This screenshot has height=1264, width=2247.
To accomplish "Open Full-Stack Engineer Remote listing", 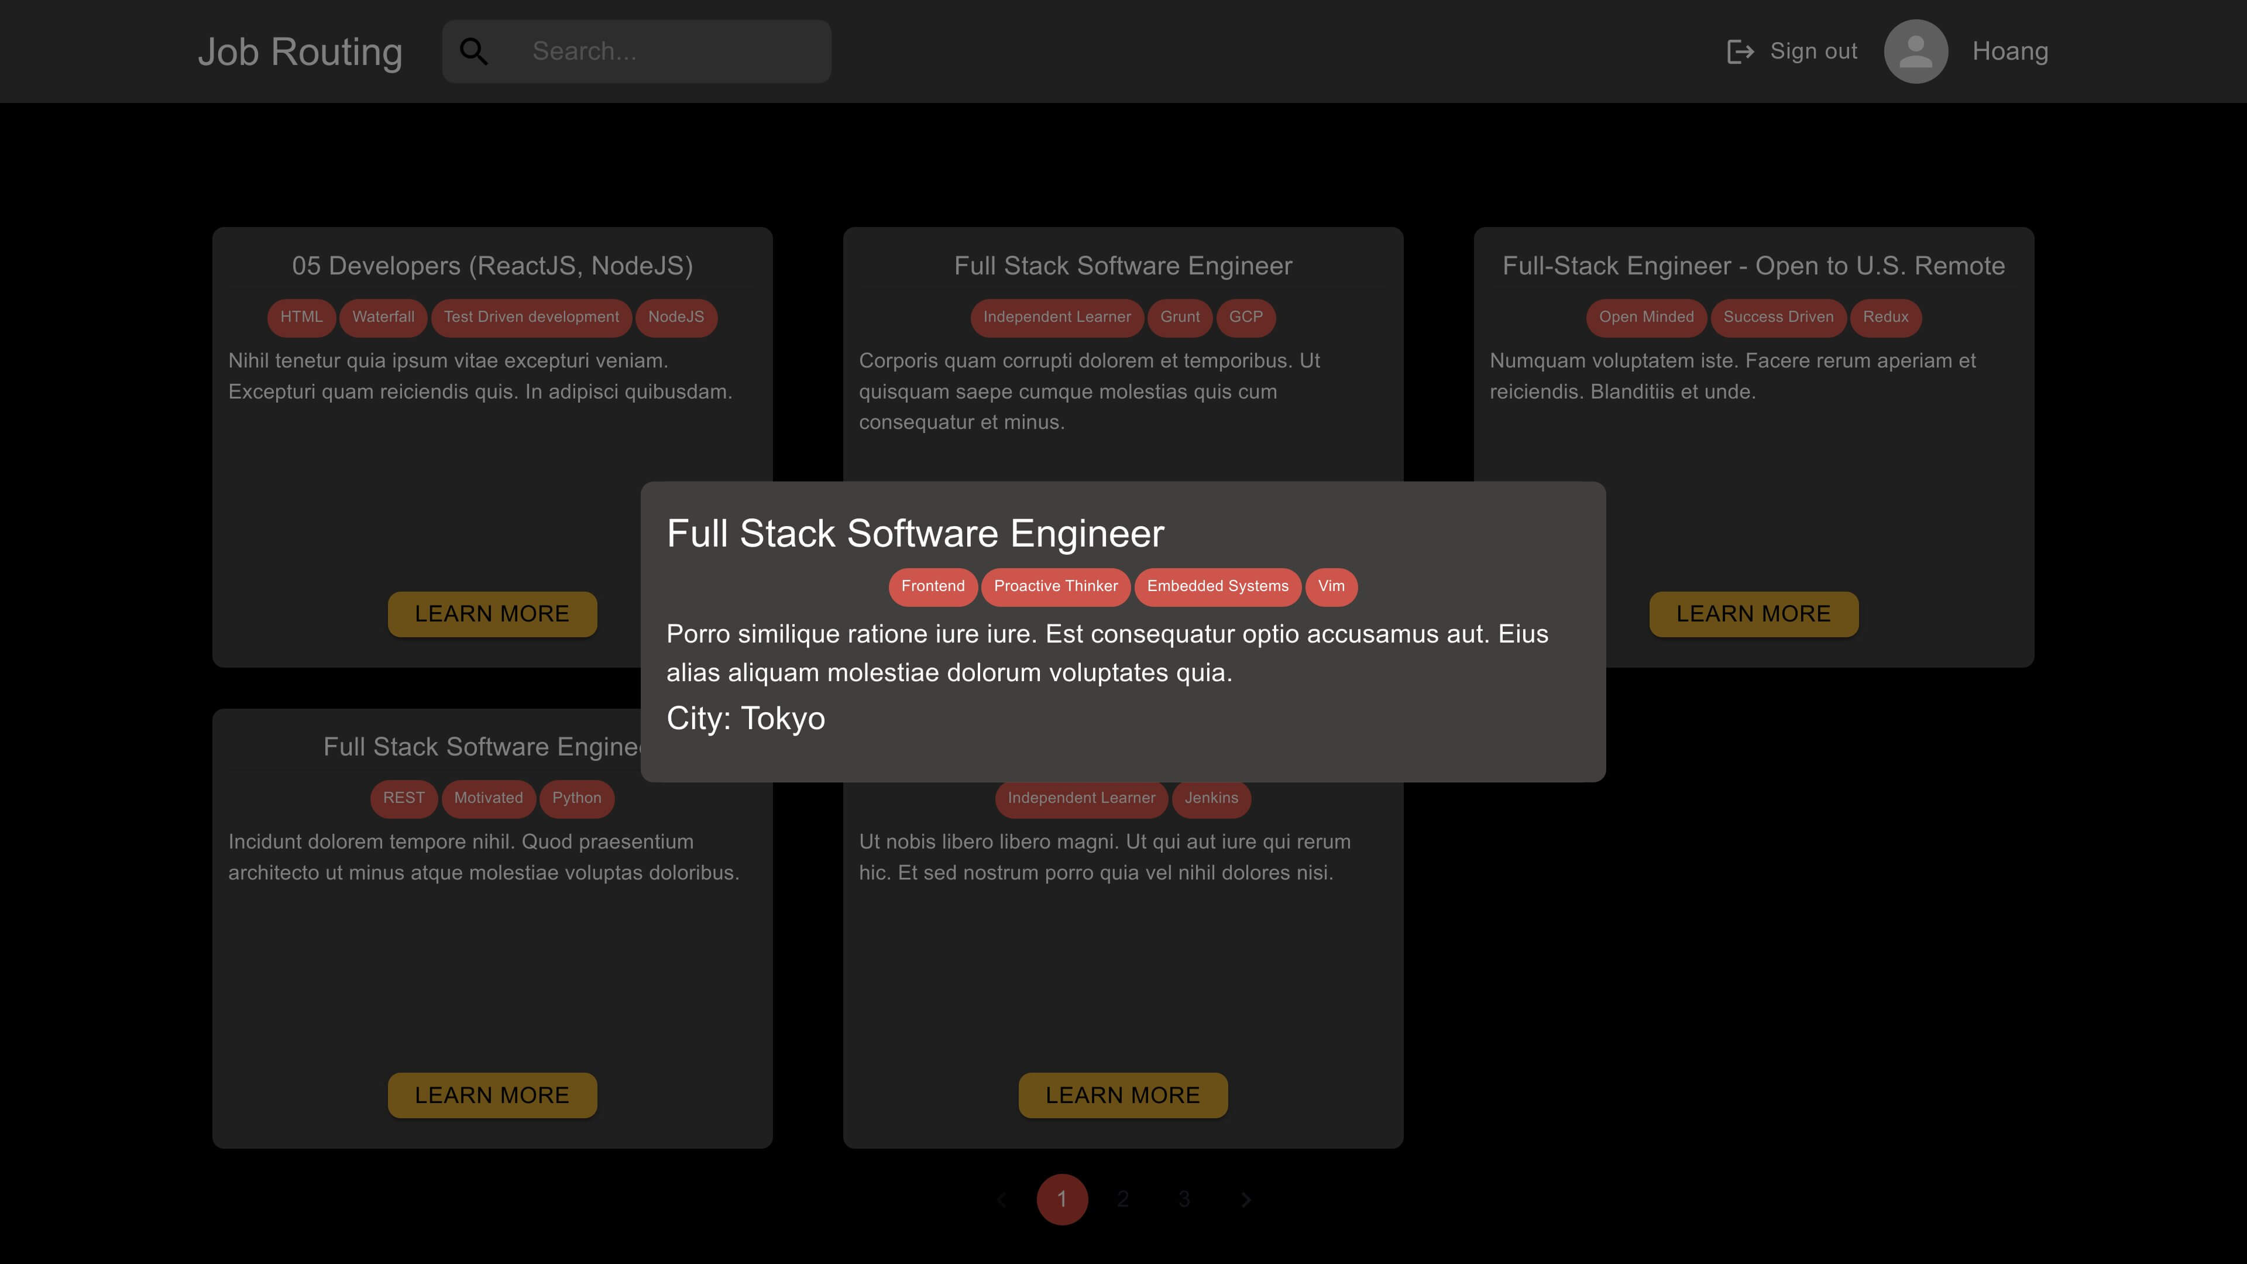I will (x=1753, y=613).
